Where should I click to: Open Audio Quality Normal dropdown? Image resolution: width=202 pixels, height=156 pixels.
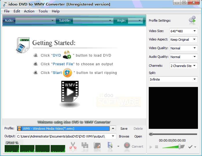click(x=183, y=57)
